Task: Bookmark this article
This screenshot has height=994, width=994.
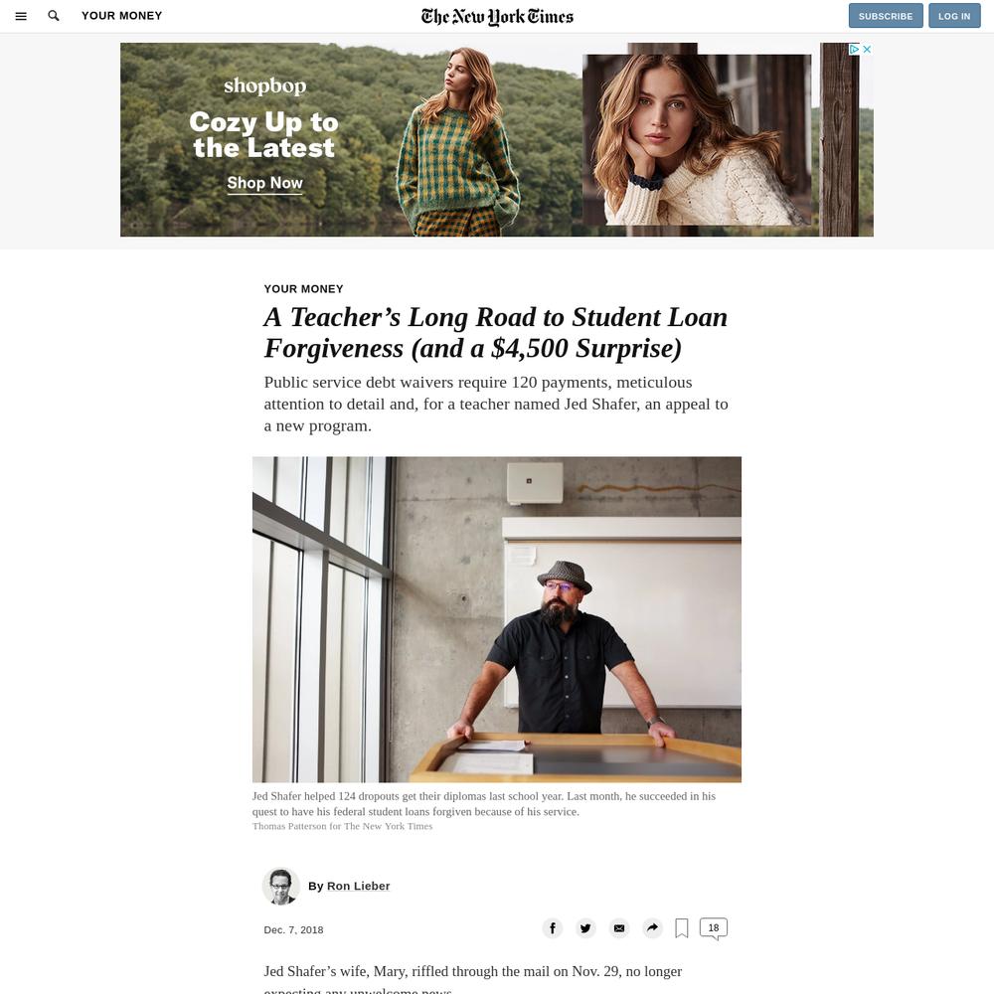Action: (x=682, y=928)
